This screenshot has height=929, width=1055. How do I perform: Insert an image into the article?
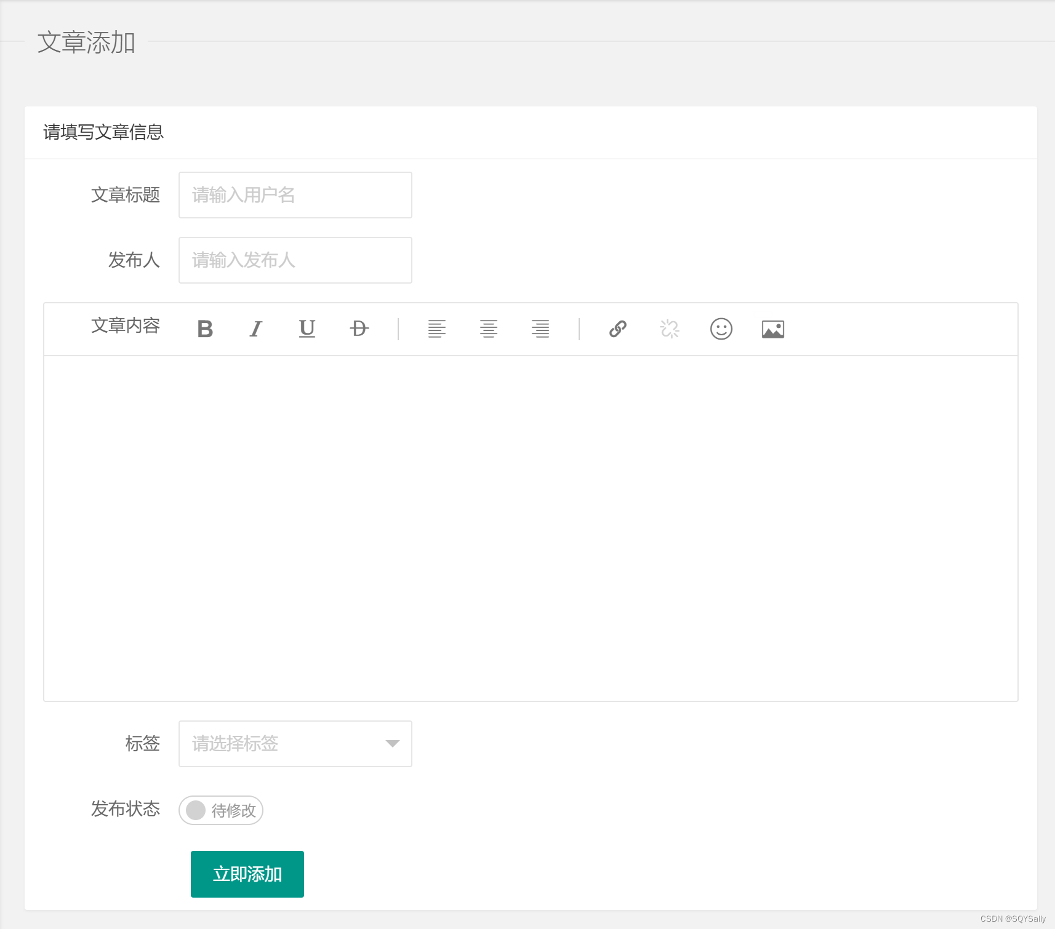[773, 329]
